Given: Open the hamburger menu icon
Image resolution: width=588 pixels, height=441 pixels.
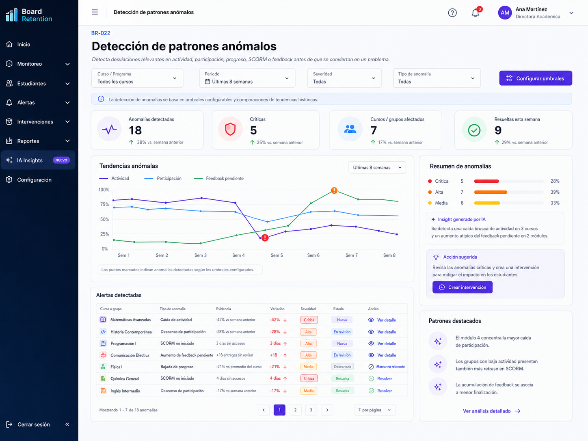Looking at the screenshot, I should pyautogui.click(x=95, y=12).
